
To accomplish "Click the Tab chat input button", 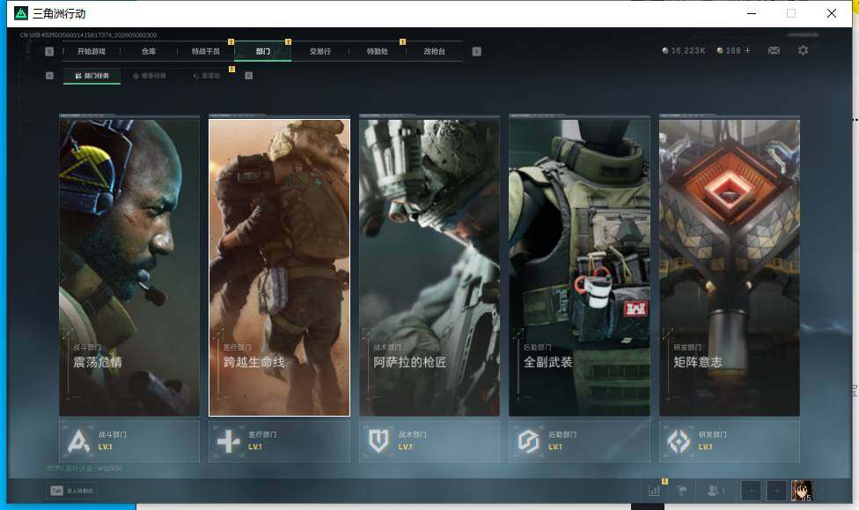I will 72,491.
